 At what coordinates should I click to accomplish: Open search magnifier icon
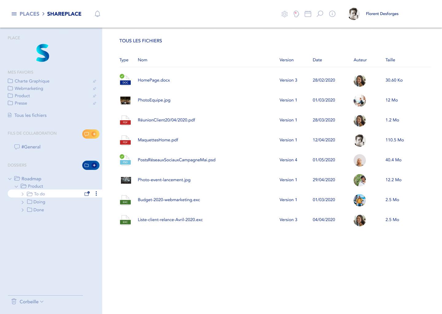(x=320, y=14)
